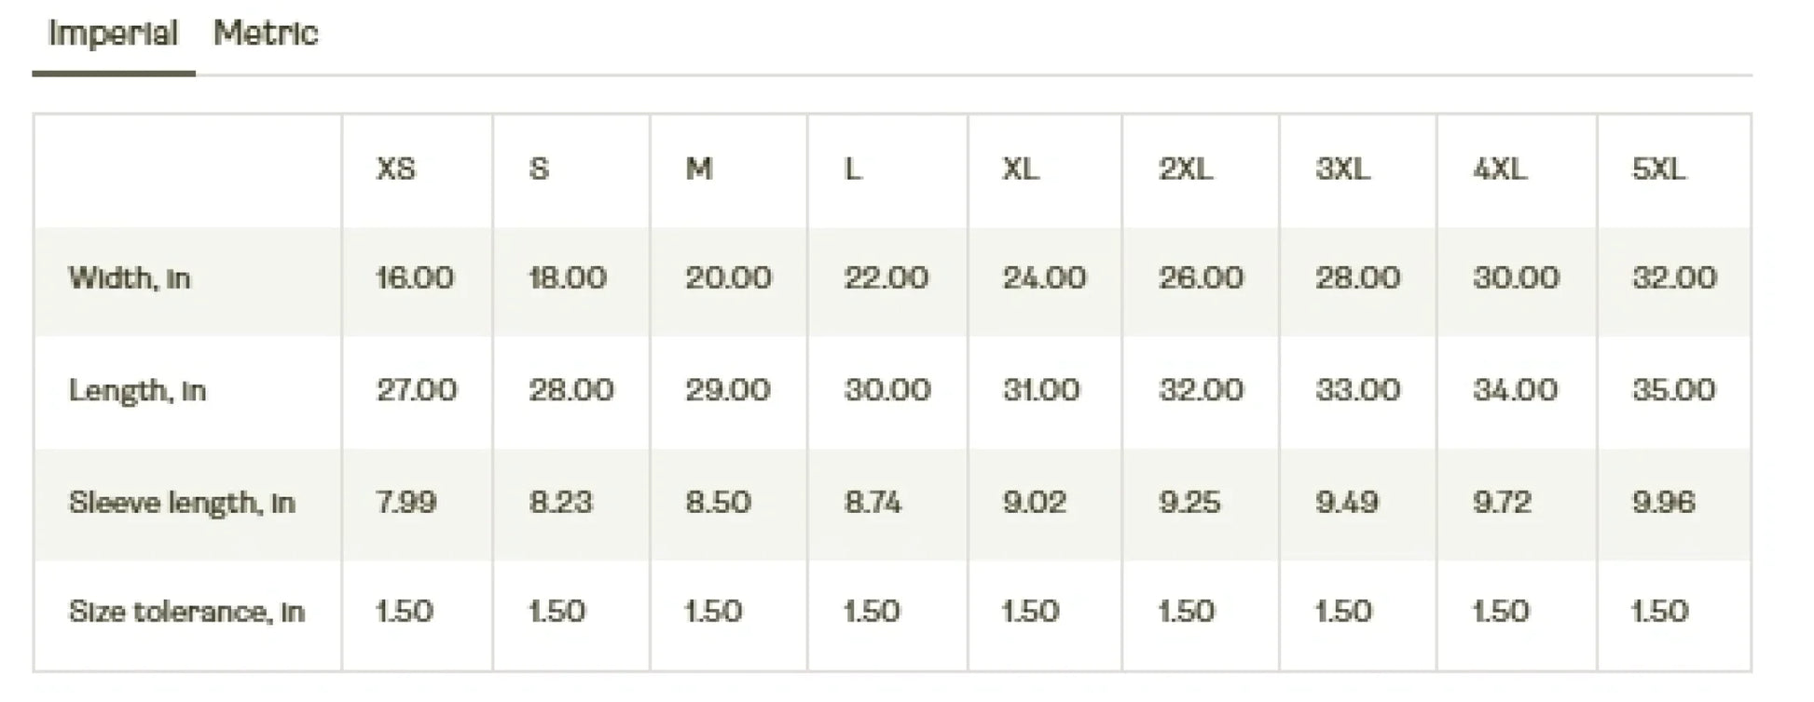Image resolution: width=1814 pixels, height=702 pixels.
Task: Click the 16.00 width value for XS
Action: [415, 277]
